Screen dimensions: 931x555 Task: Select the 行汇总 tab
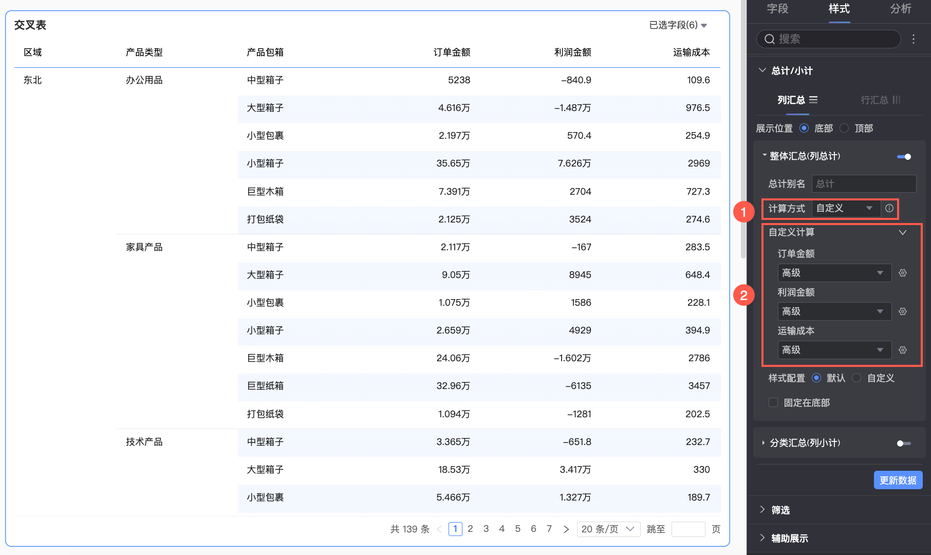881,100
